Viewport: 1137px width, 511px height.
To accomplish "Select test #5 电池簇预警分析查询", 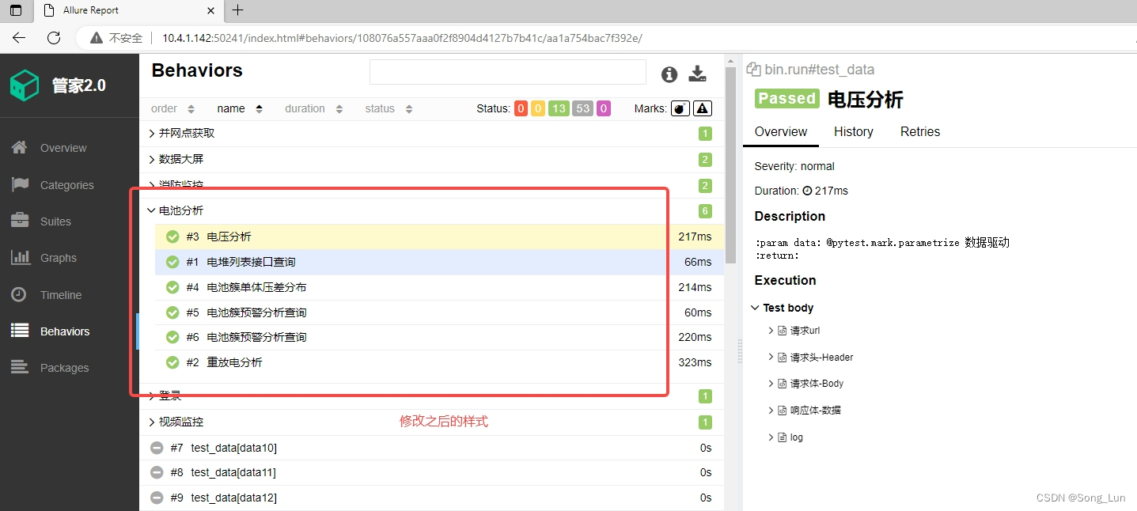I will [x=439, y=312].
